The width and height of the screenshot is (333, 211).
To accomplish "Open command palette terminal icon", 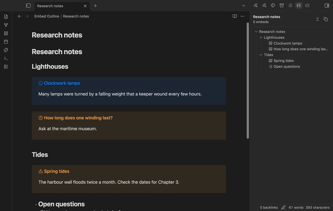I will click(x=6, y=58).
